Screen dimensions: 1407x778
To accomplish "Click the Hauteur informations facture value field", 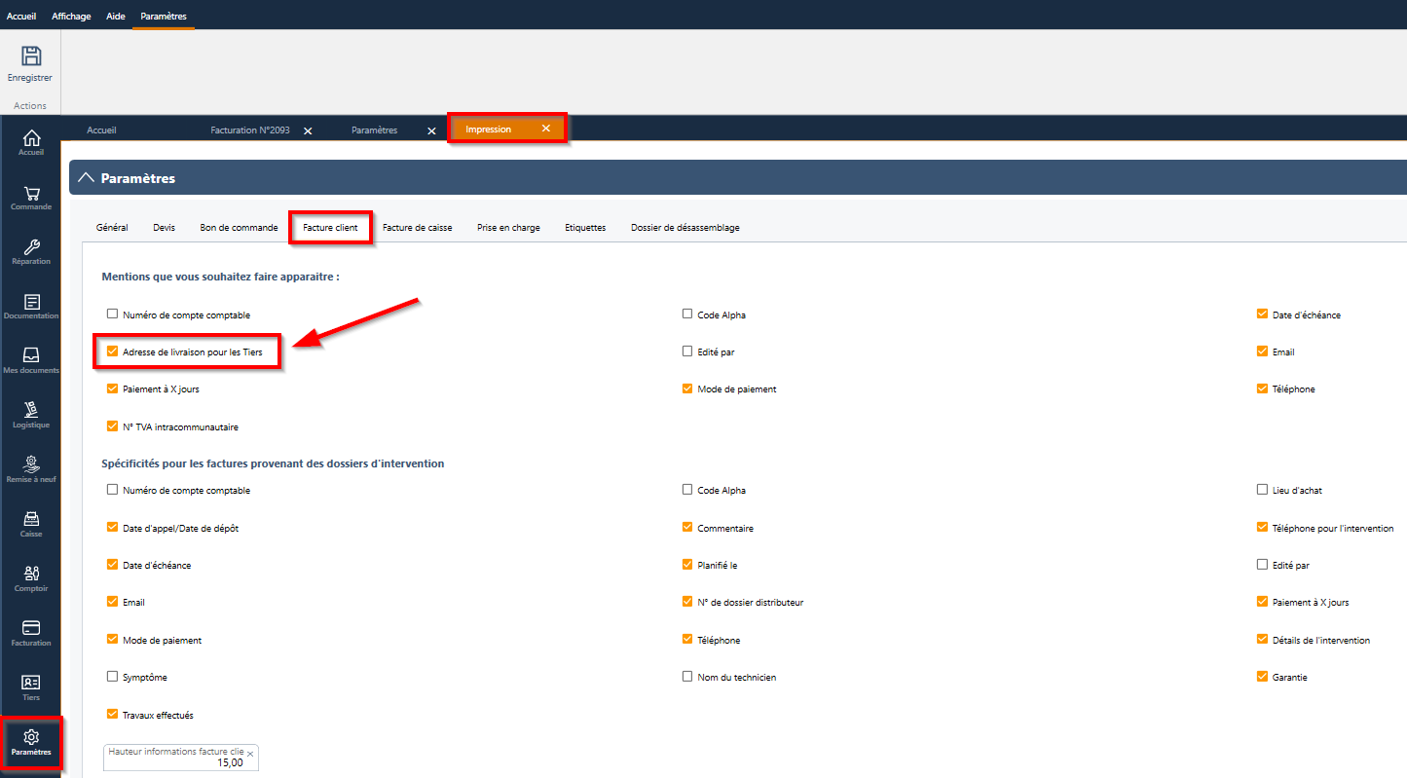I will [181, 758].
